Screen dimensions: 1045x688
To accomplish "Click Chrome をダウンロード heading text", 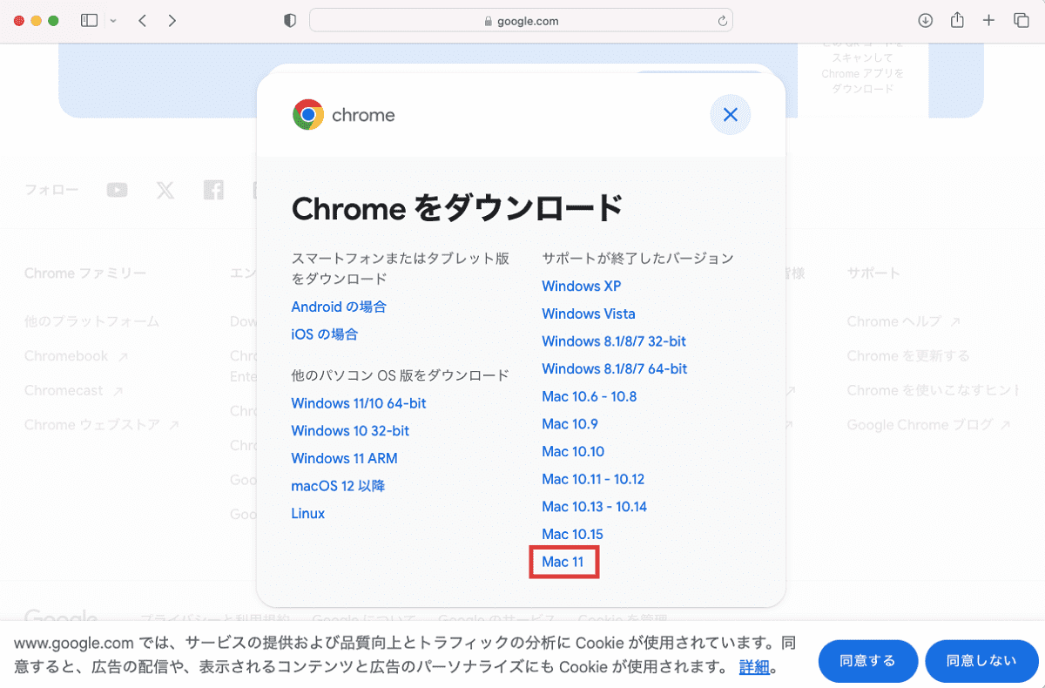I will click(x=457, y=208).
